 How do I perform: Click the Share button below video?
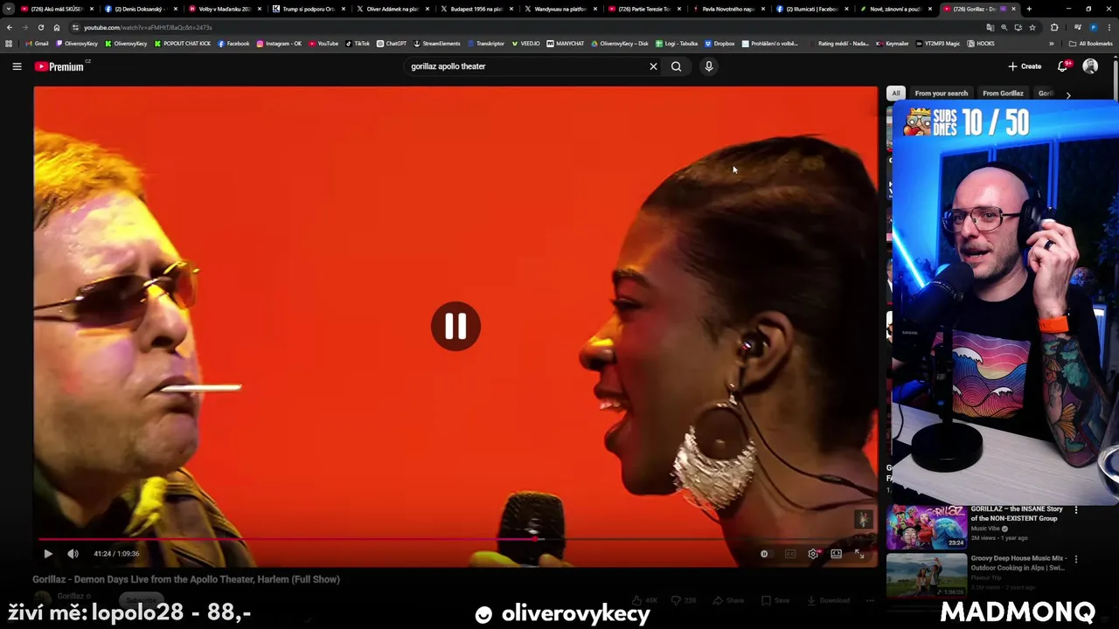[x=728, y=600]
